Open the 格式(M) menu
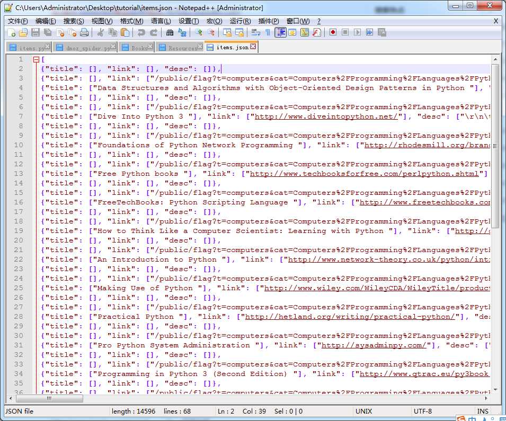Image resolution: width=506 pixels, height=421 pixels. [131, 21]
